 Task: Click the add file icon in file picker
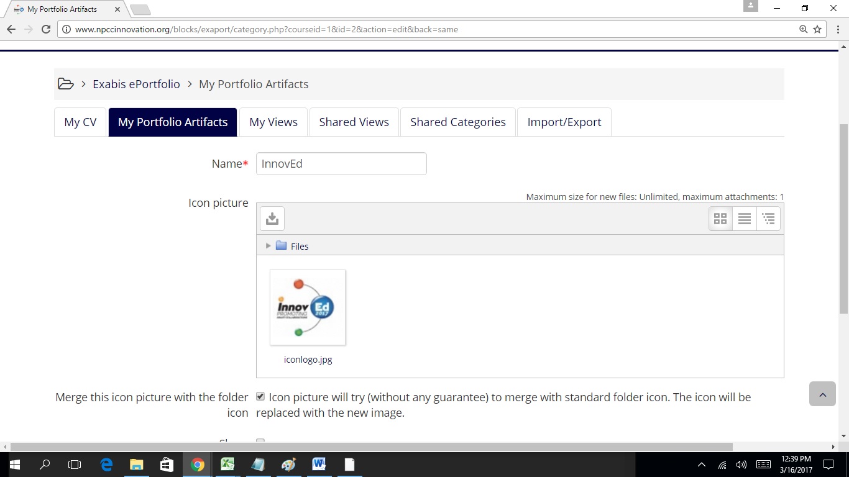tap(272, 219)
